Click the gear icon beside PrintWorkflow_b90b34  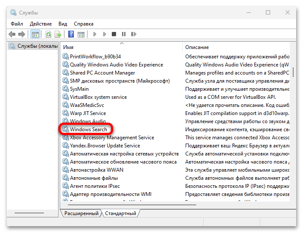point(65,56)
